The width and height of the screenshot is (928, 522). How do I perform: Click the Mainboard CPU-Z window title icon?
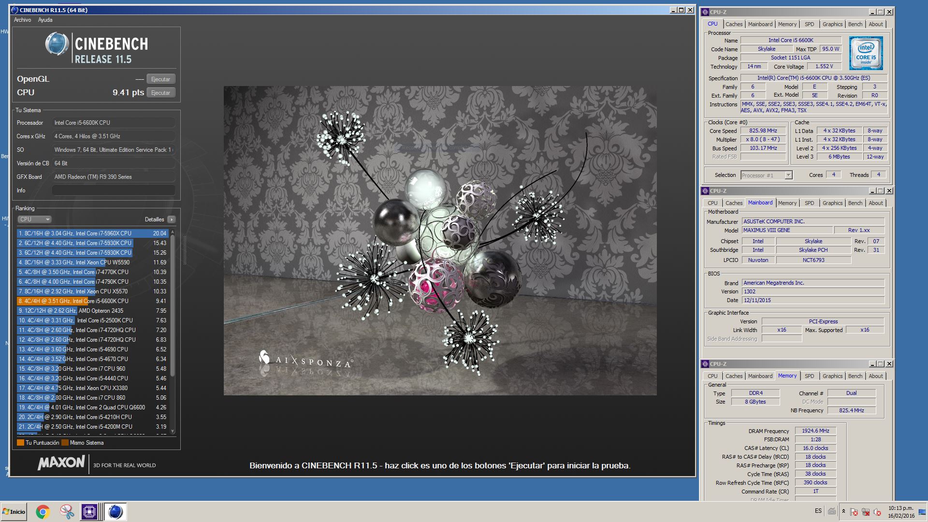click(705, 191)
